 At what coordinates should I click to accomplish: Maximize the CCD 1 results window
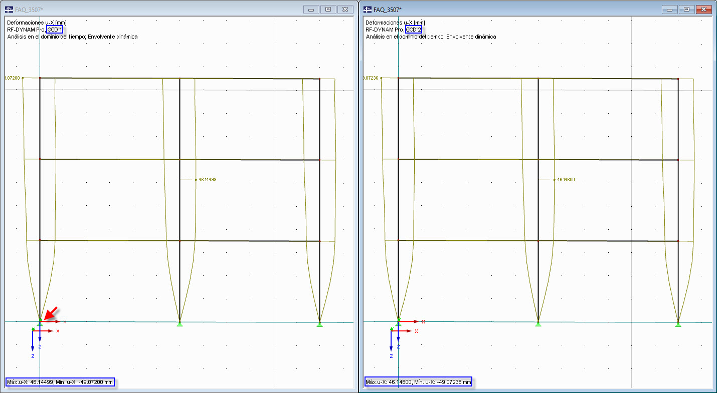coord(328,9)
